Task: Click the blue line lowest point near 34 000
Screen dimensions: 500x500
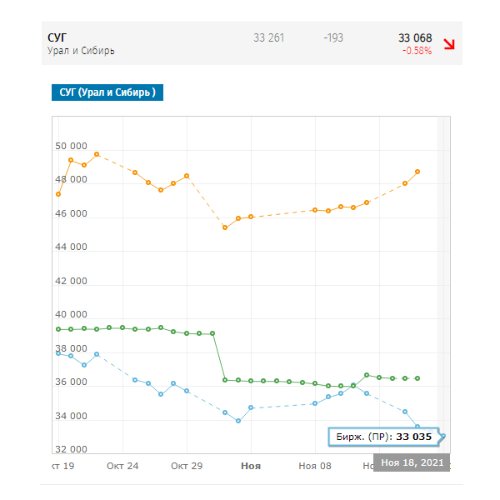Action: pos(238,421)
